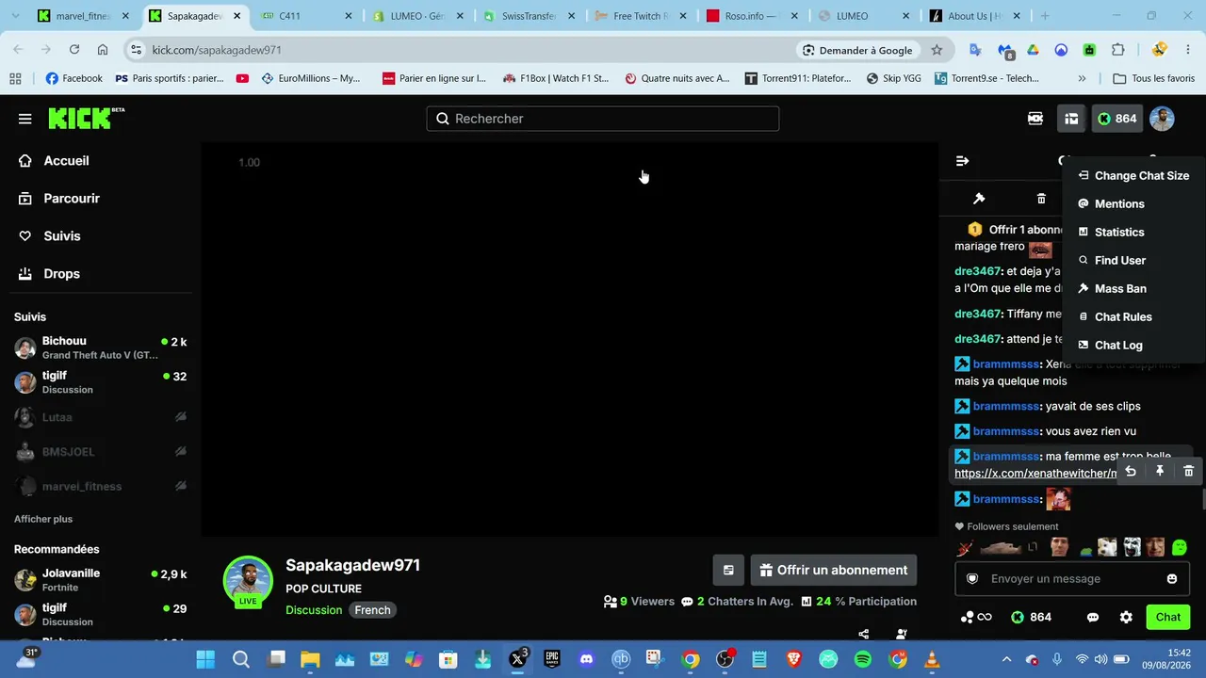Open the Discussion category link
Image resolution: width=1206 pixels, height=678 pixels.
(x=314, y=610)
